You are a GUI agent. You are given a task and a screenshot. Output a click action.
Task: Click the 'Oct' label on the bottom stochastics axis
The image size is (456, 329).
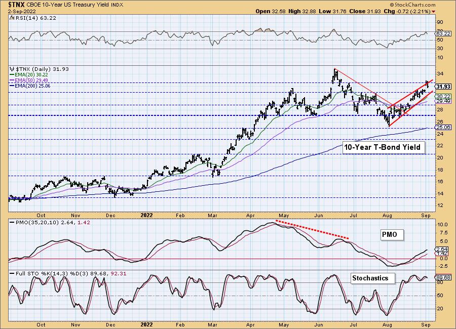coord(41,324)
